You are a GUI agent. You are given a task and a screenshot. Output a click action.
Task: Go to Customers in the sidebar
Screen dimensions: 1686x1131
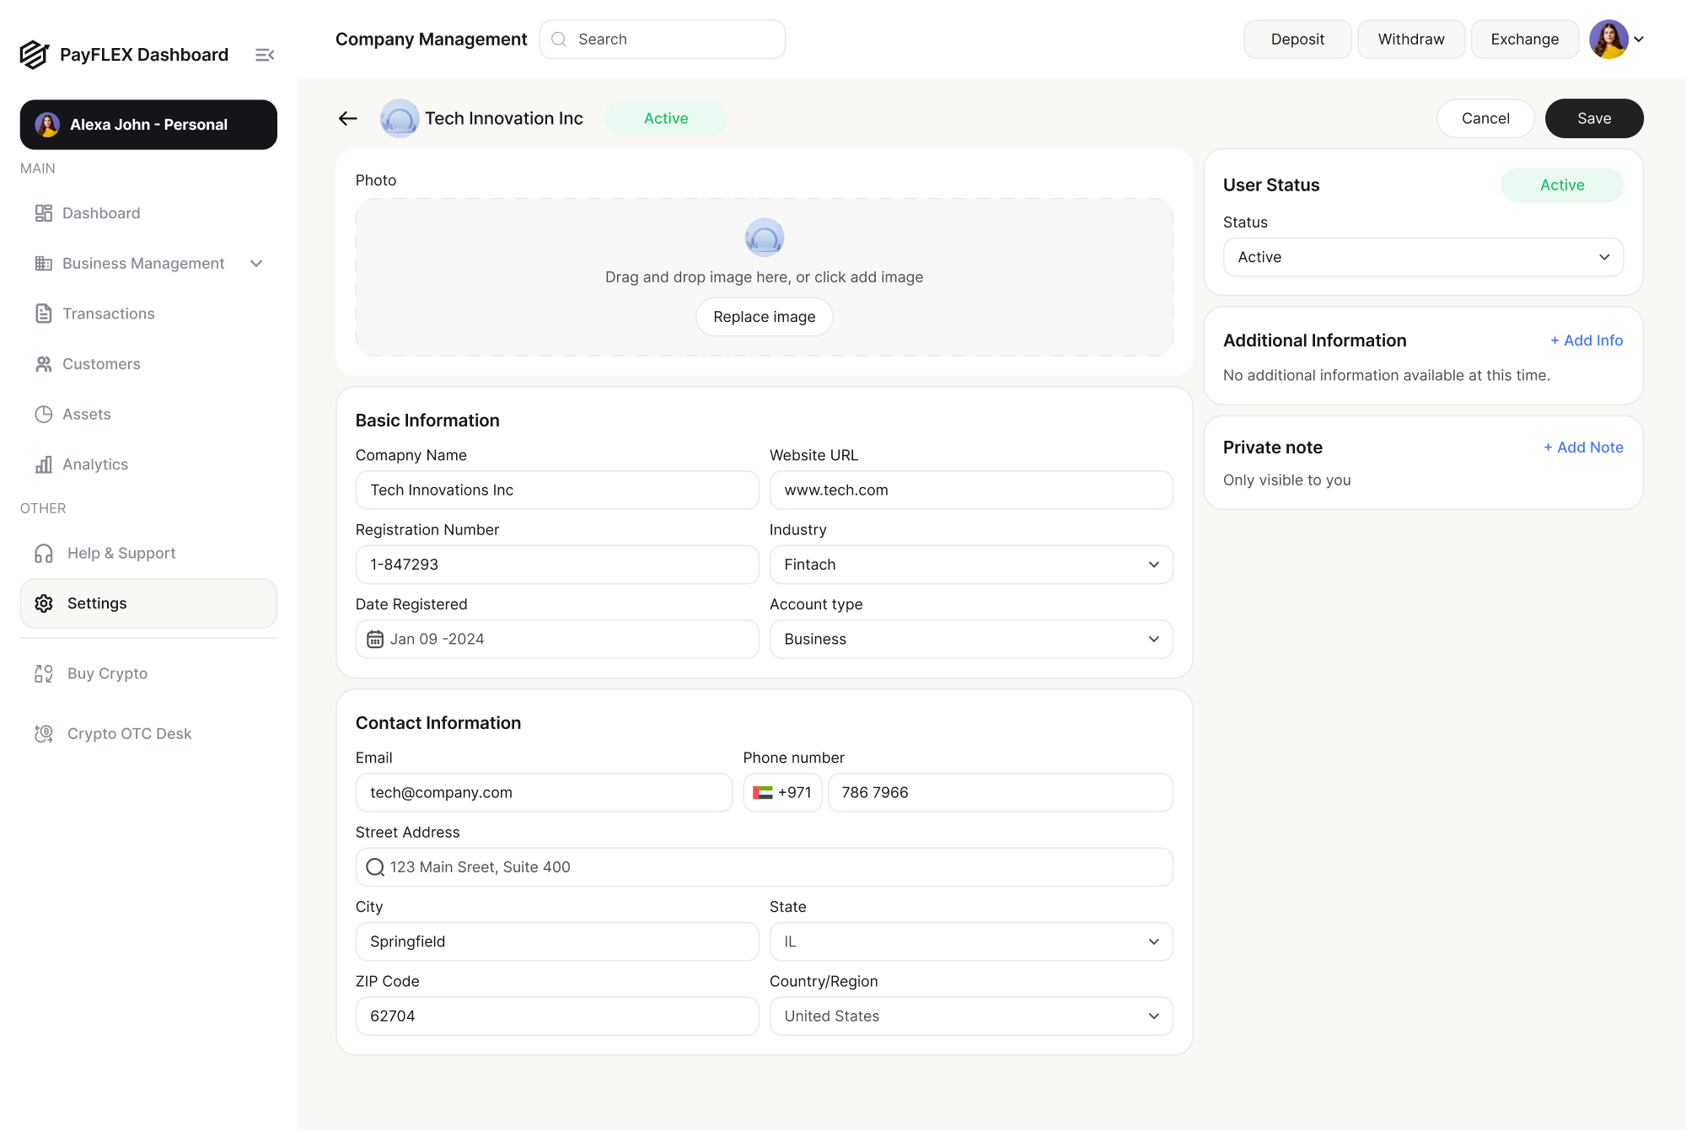(101, 364)
